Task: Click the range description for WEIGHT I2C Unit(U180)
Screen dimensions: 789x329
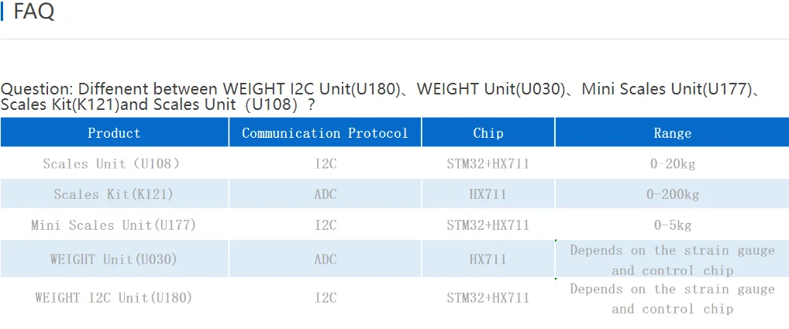Action: (672, 299)
